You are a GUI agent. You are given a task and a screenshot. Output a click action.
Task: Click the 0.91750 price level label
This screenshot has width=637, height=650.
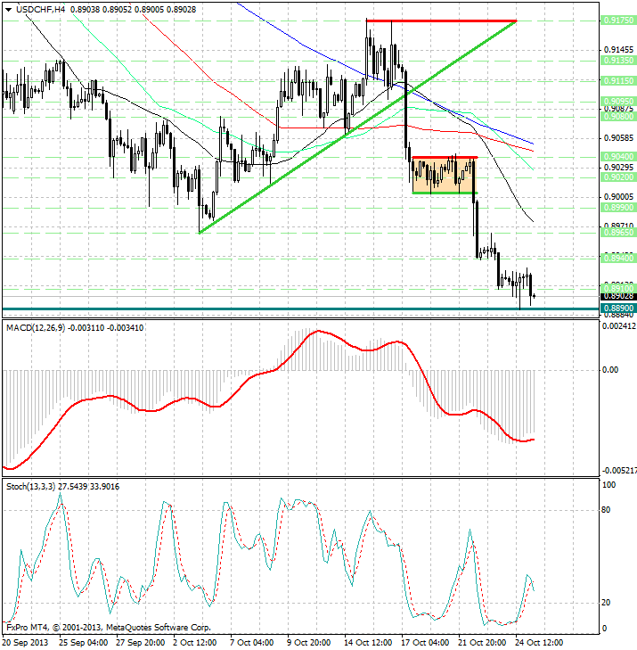point(618,20)
